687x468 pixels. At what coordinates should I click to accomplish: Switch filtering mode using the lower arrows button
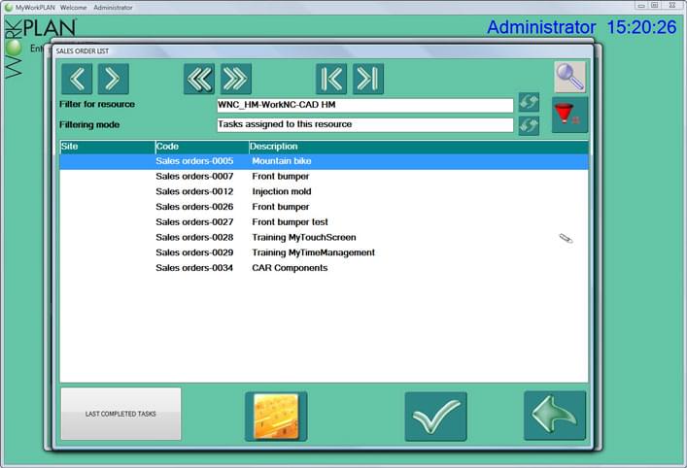click(x=529, y=125)
